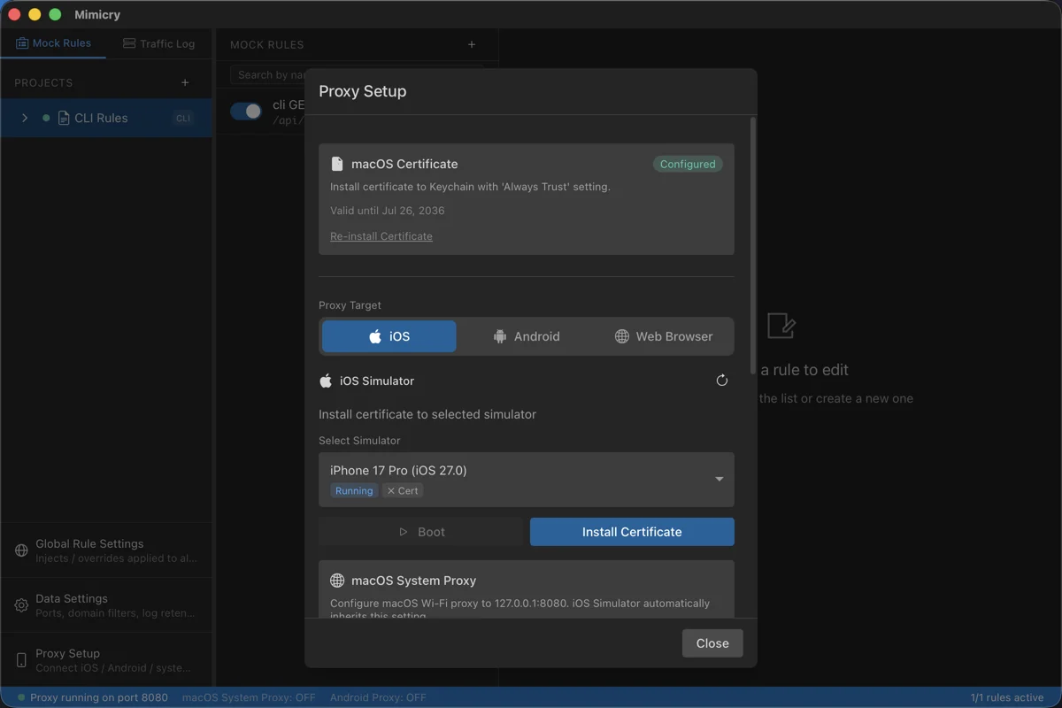The image size is (1062, 708).
Task: Click the Valid until Jul 26, 2036 text
Action: coord(388,211)
